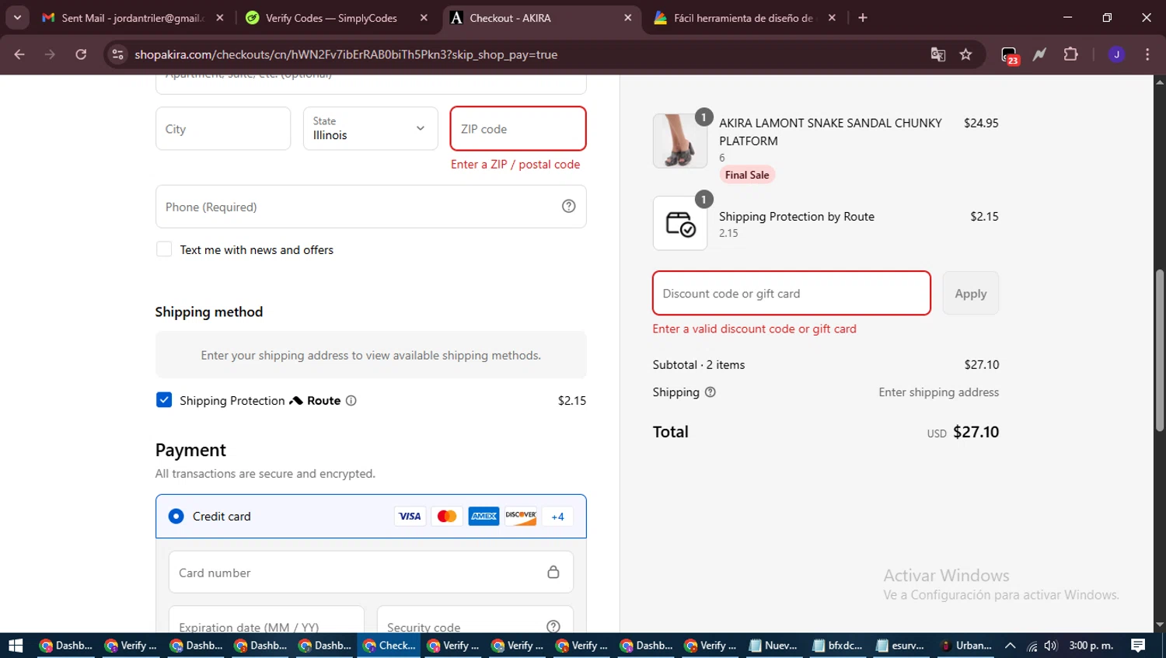Click the page vertical scrollbar thumb
Image resolution: width=1166 pixels, height=658 pixels.
[x=1159, y=350]
